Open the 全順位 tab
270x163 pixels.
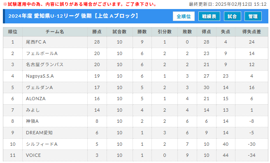(184, 16)
